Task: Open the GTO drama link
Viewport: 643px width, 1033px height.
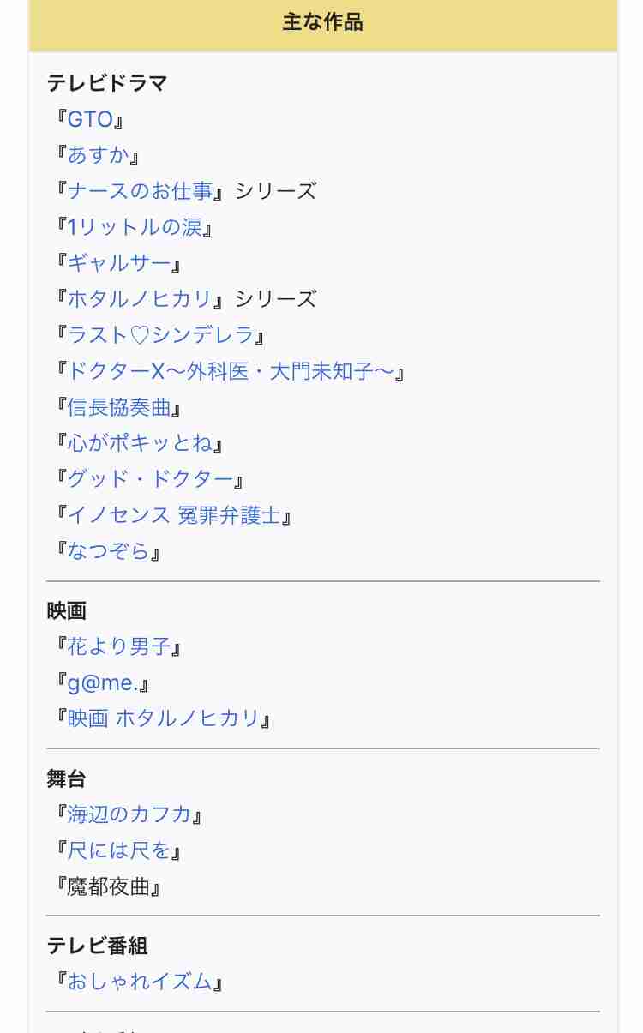Action: pyautogui.click(x=90, y=118)
